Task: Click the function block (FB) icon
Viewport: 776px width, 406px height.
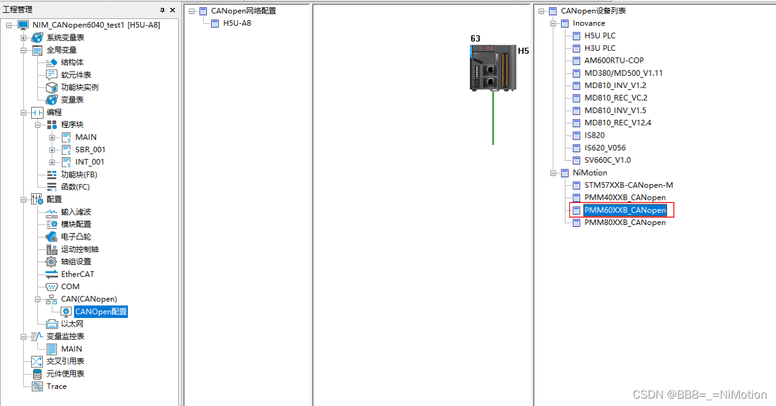Action: coord(51,175)
